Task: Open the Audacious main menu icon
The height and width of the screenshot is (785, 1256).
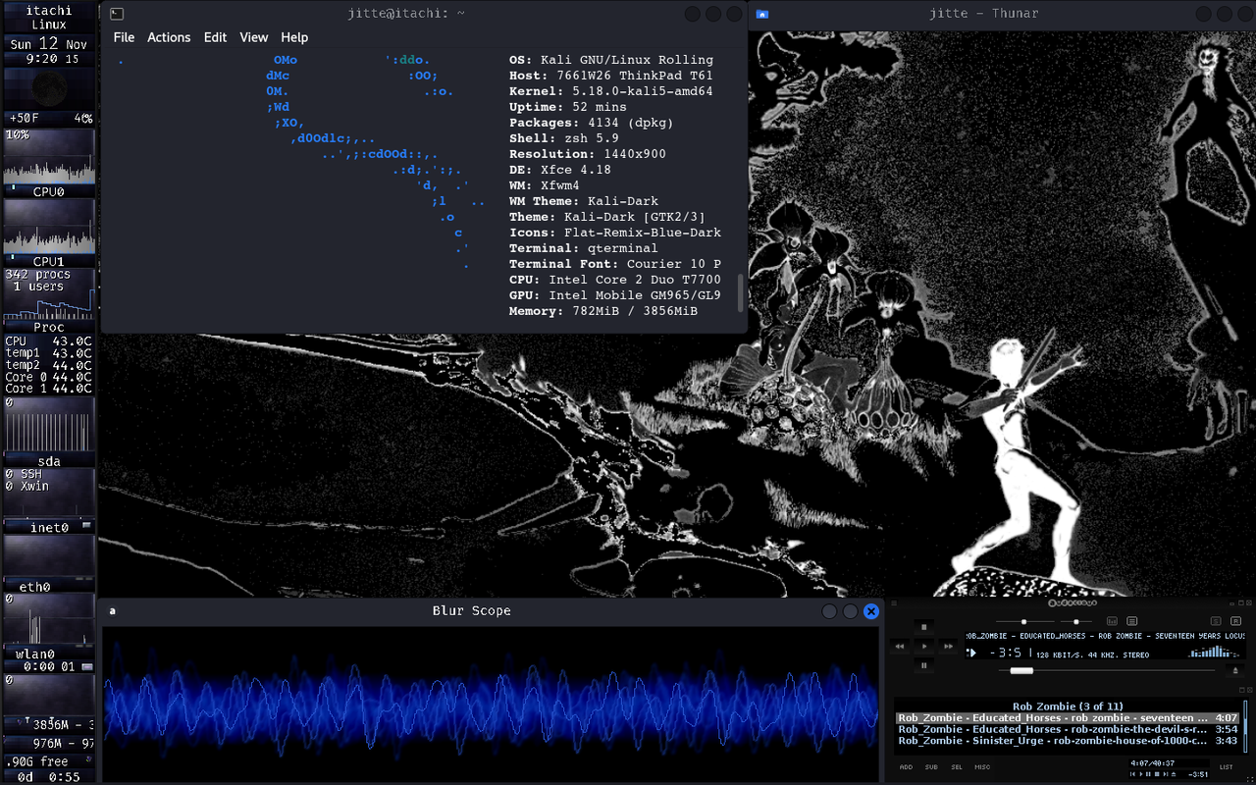Action: pyautogui.click(x=894, y=603)
